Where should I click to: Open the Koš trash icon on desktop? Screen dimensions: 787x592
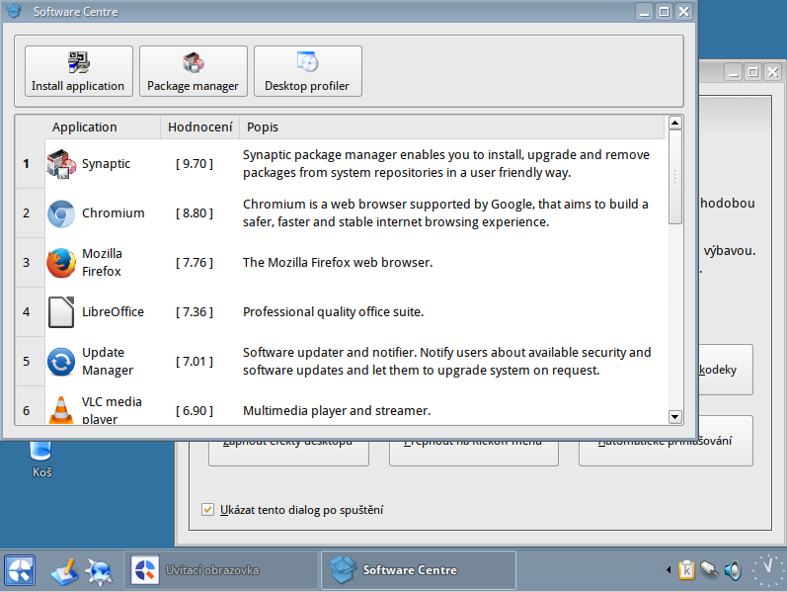click(x=41, y=460)
